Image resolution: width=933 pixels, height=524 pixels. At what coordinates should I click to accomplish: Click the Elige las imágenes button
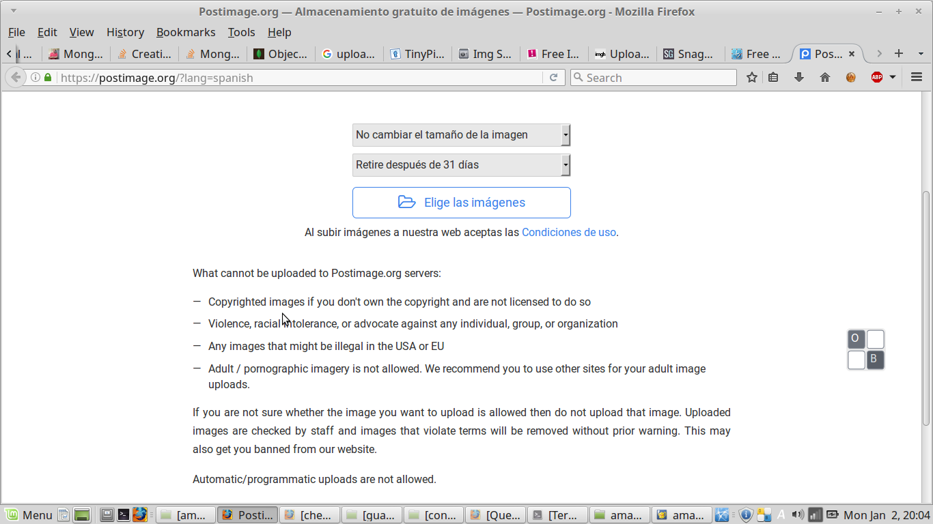462,203
